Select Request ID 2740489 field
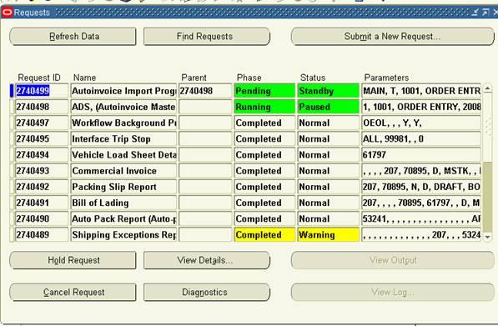 click(x=42, y=235)
